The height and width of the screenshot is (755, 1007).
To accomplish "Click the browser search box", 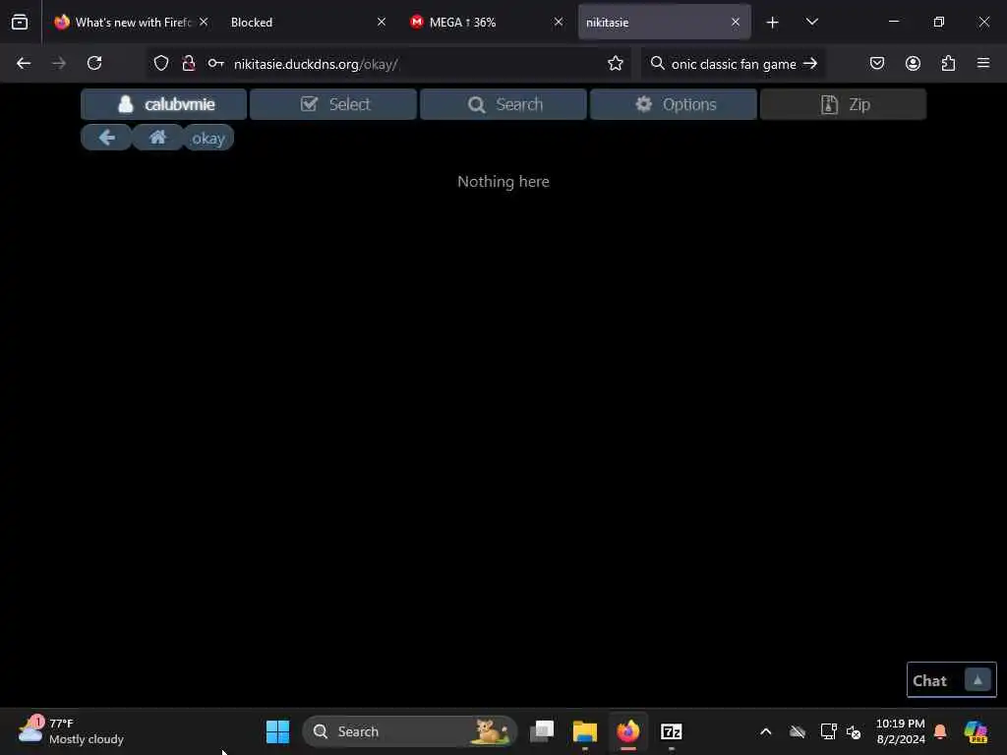I will pos(733,64).
